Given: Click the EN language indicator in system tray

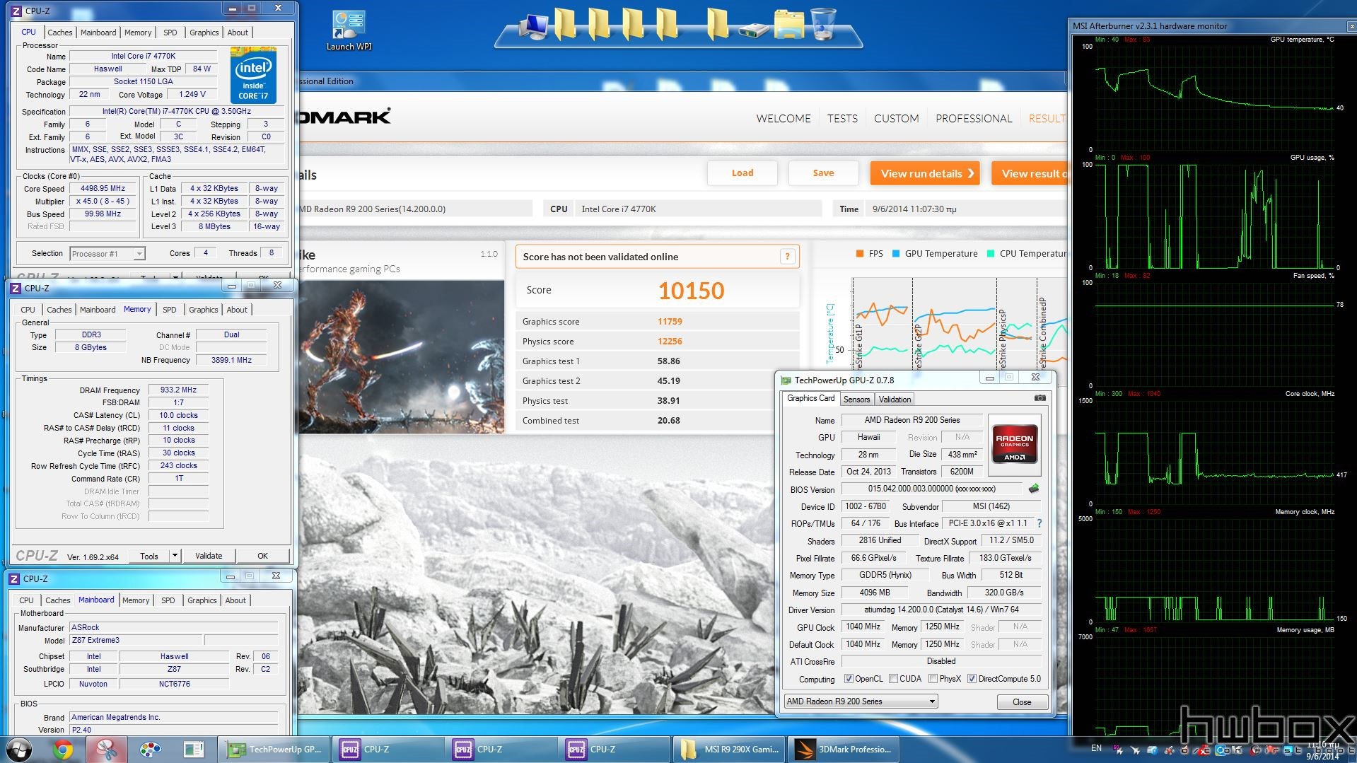Looking at the screenshot, I should [x=1095, y=748].
